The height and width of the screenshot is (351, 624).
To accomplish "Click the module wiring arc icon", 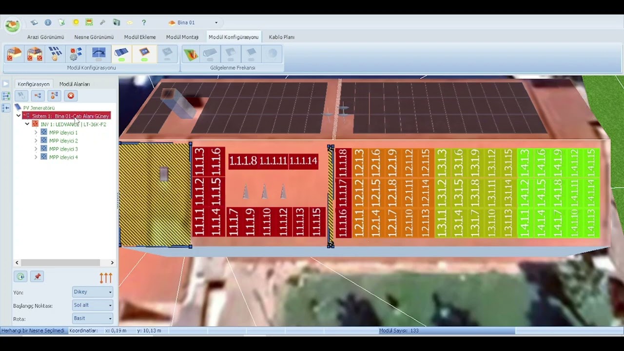I will pyautogui.click(x=98, y=54).
